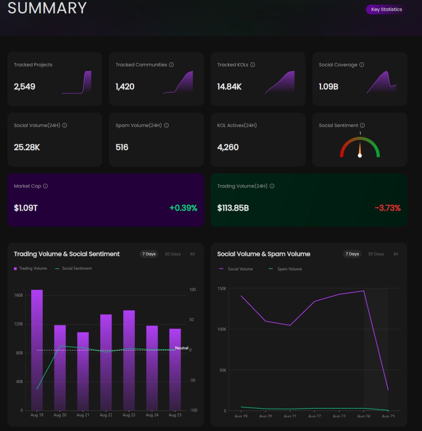Click the Neutral label on sentiment chart
The image size is (422, 431).
pos(181,348)
